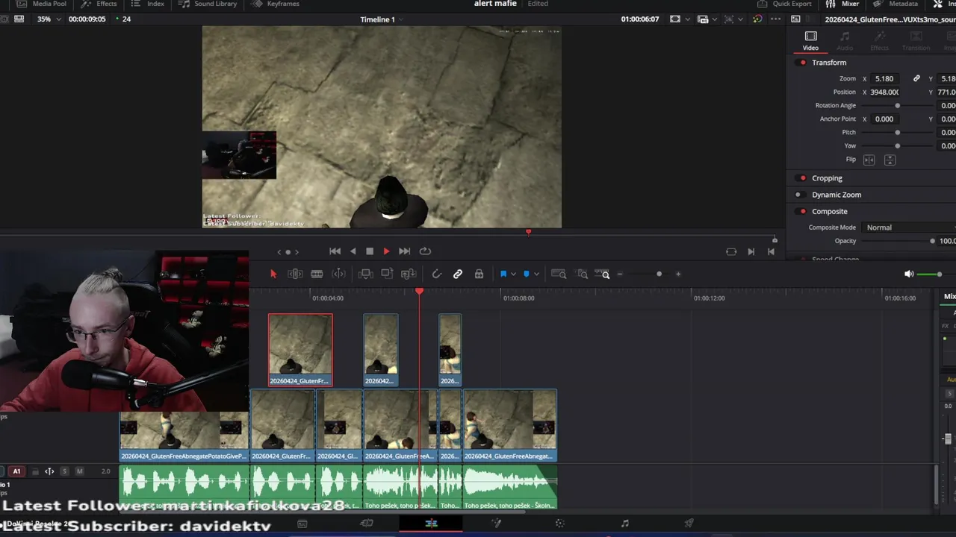Open the Keyframes panel
The width and height of the screenshot is (956, 537).
point(276,4)
